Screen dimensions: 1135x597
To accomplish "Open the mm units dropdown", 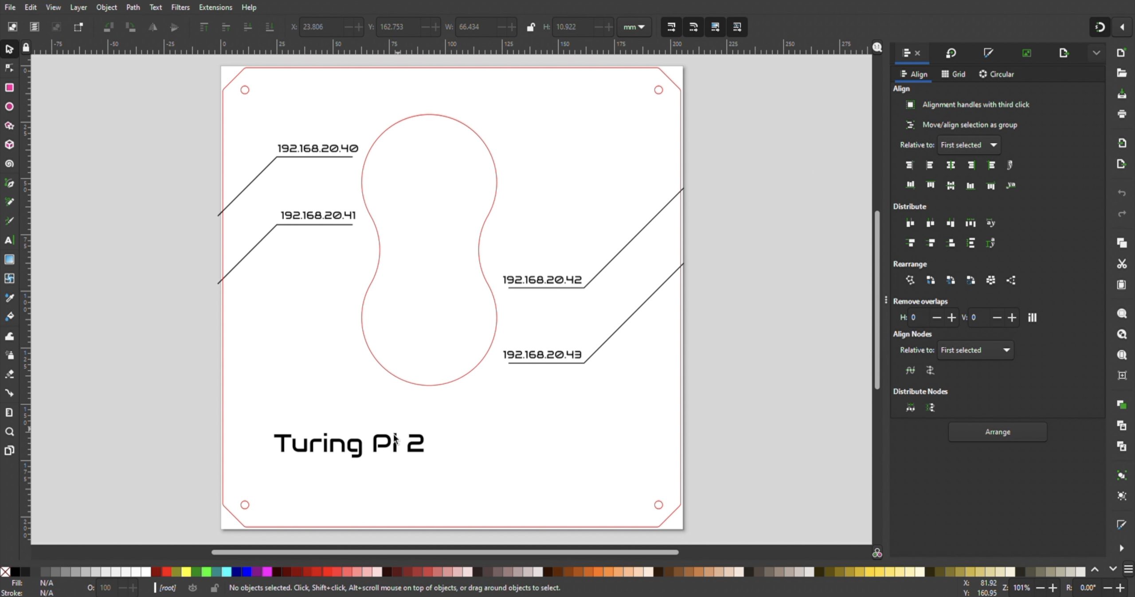I will point(634,27).
